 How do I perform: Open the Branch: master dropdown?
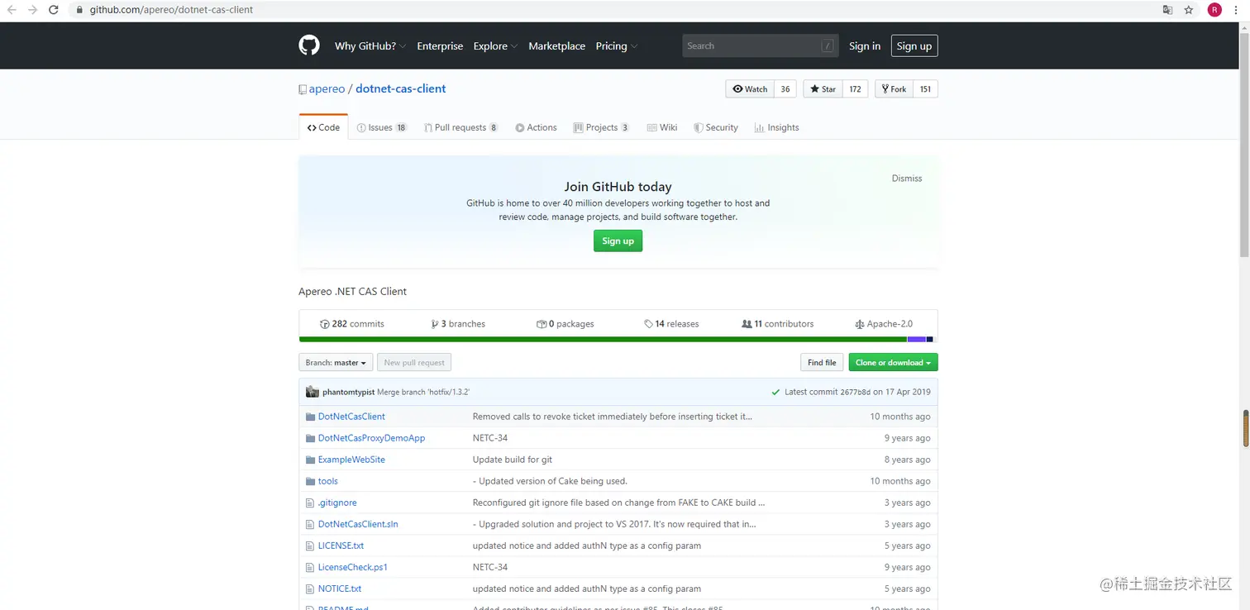tap(336, 362)
